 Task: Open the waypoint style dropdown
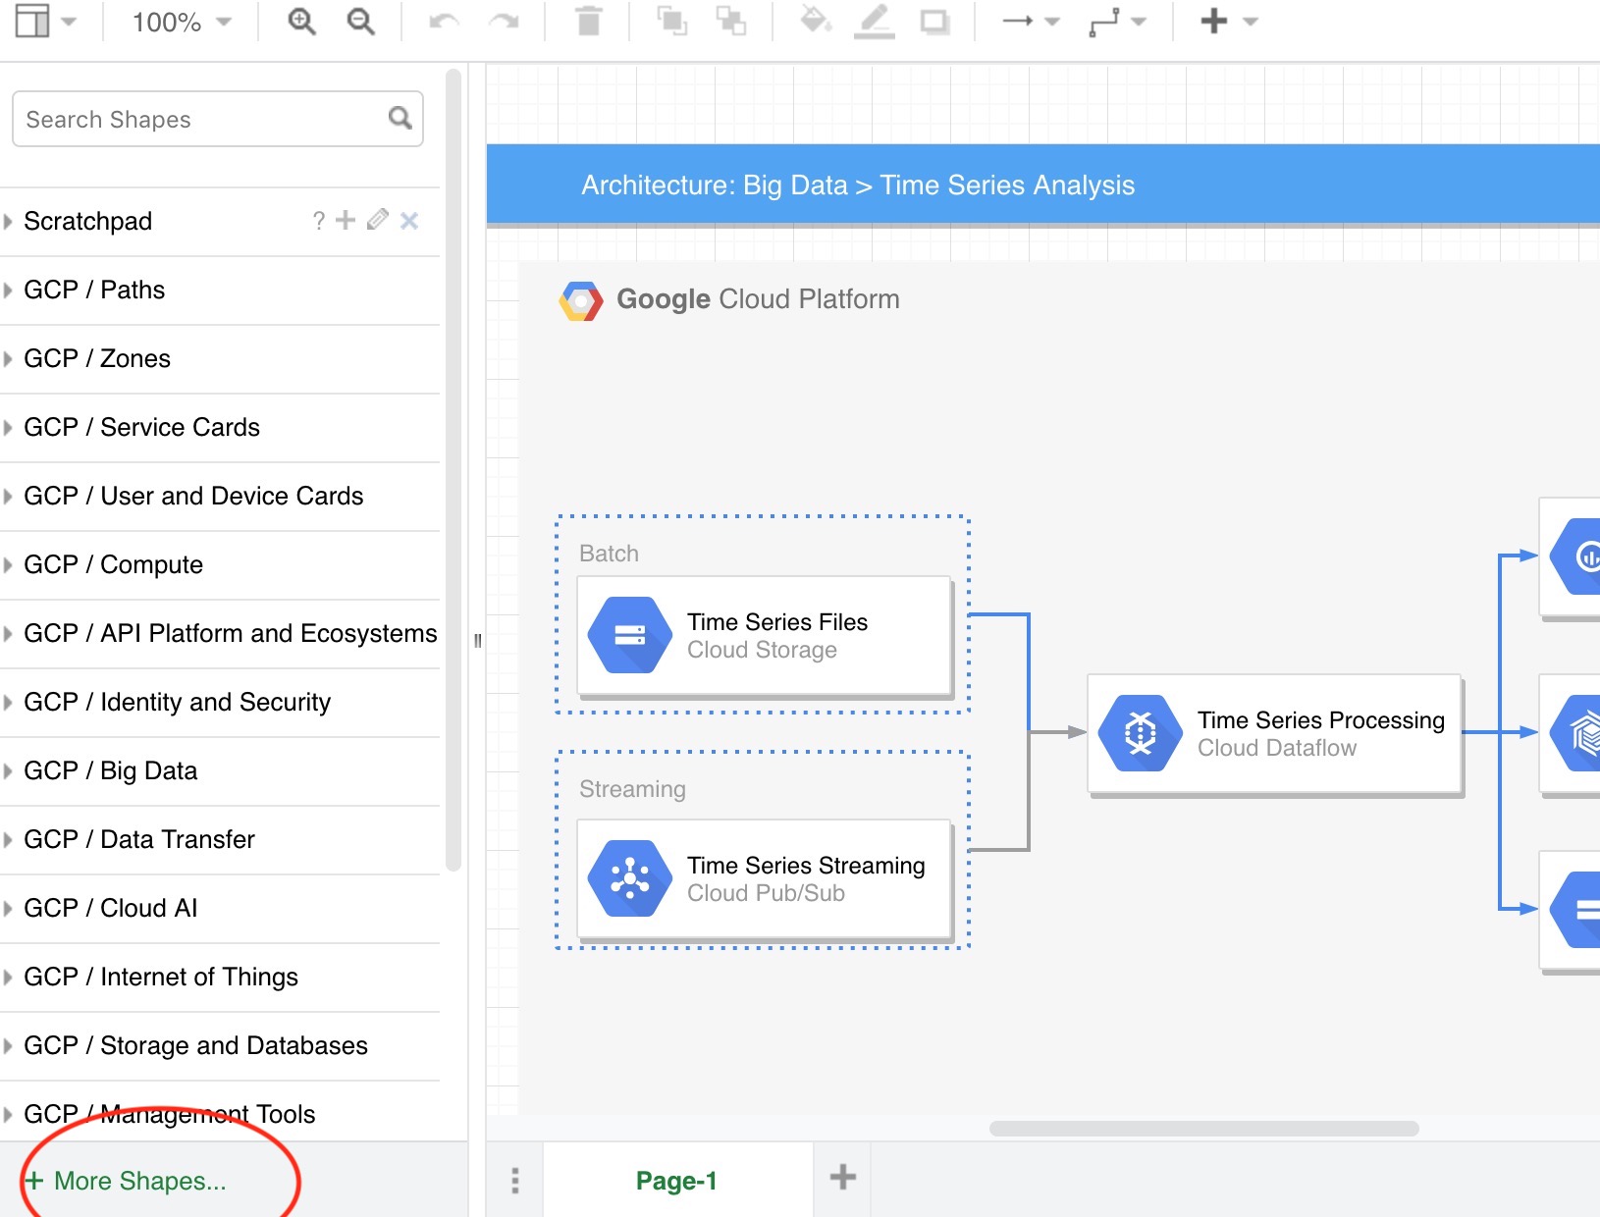(x=1139, y=22)
